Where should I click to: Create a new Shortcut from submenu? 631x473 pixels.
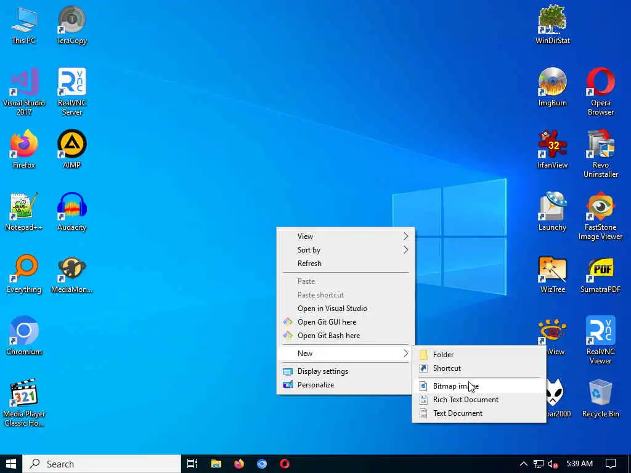click(x=479, y=368)
